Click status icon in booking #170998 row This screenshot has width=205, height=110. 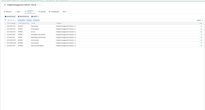[201, 46]
